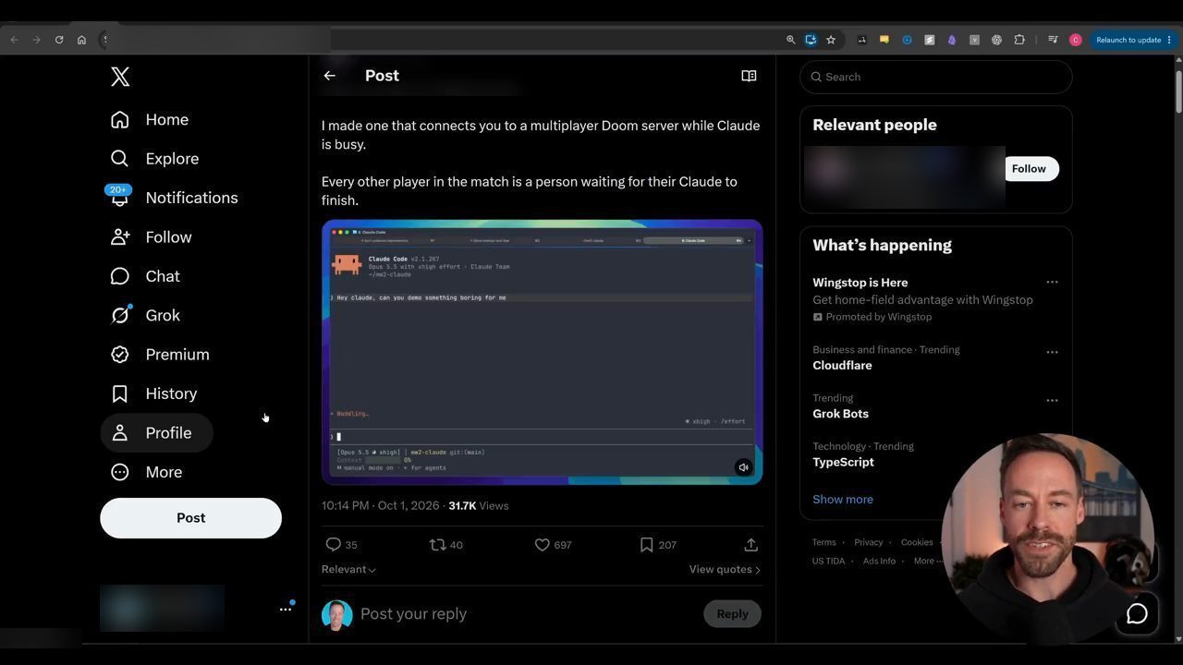The height and width of the screenshot is (665, 1183).
Task: Click Relaunch to update in the browser
Action: tap(1134, 40)
